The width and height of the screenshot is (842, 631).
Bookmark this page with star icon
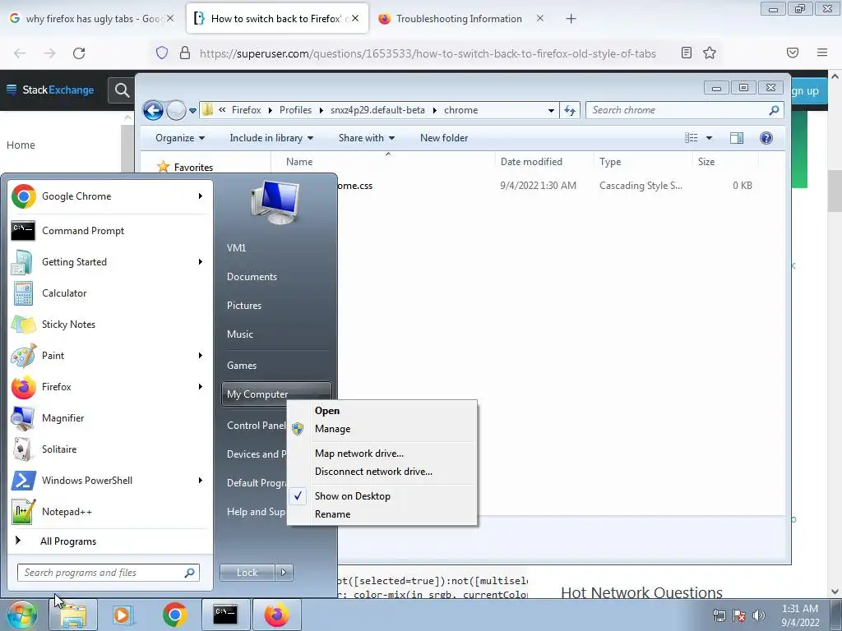(710, 53)
